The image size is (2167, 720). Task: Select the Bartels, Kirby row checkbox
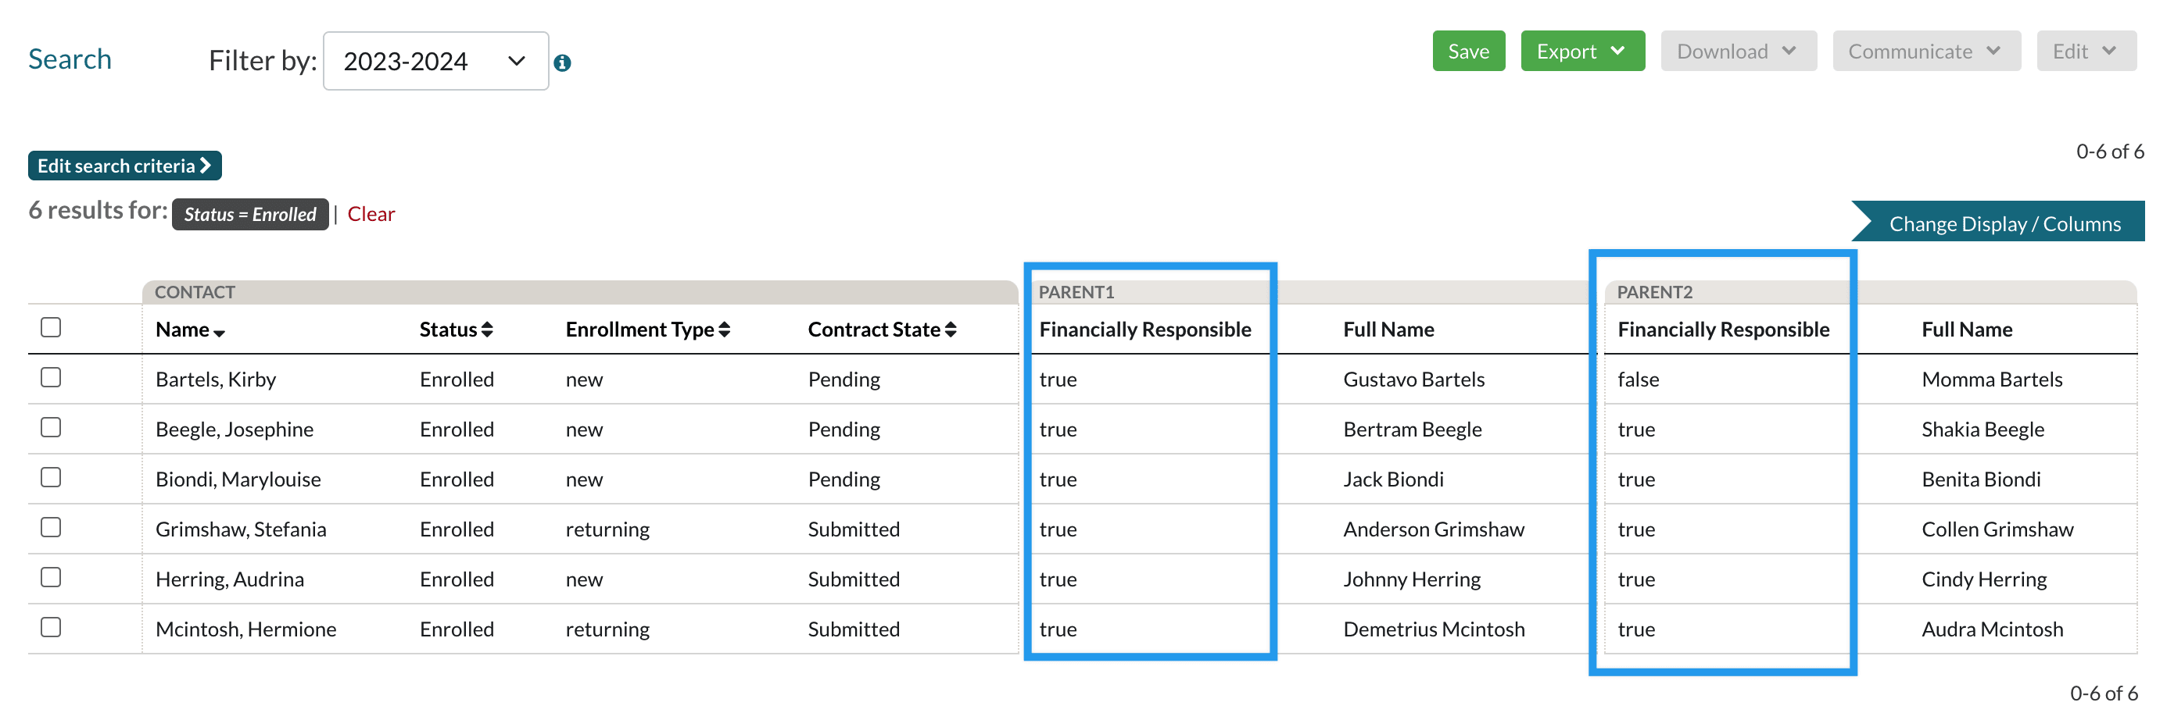click(x=52, y=377)
